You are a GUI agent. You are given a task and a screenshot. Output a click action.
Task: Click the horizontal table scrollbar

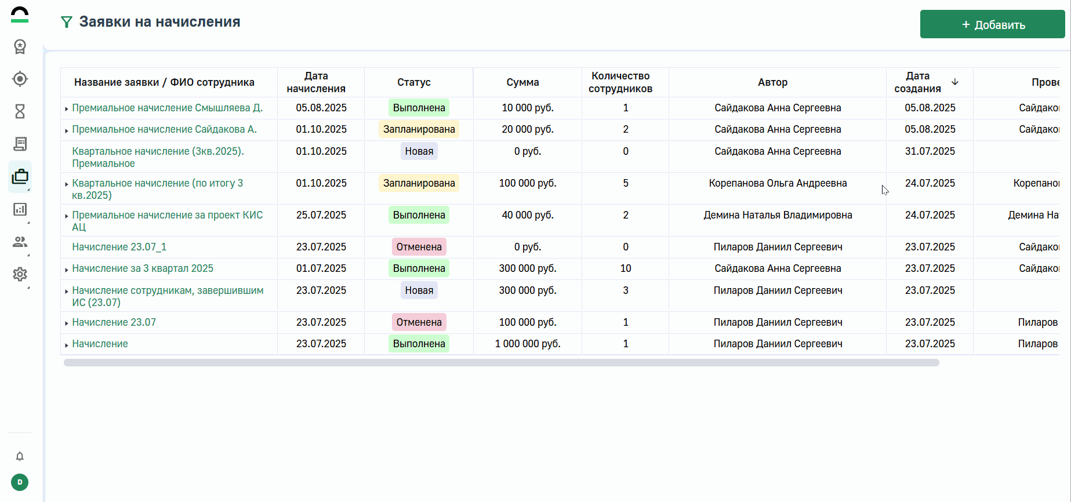(501, 363)
